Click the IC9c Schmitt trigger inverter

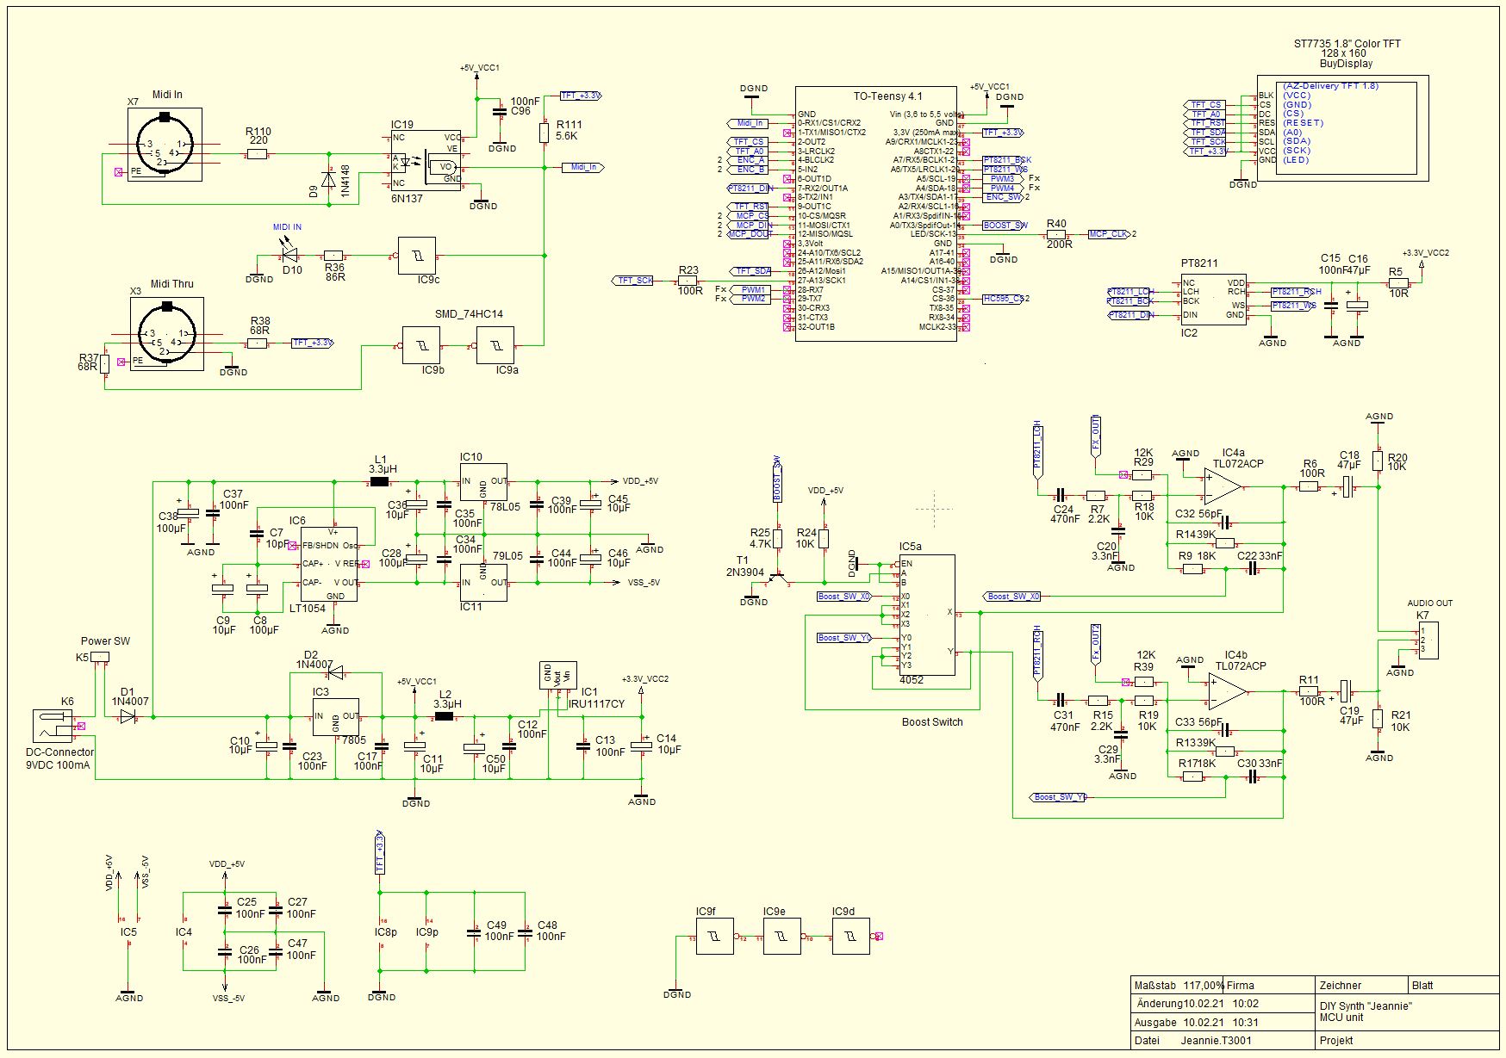[416, 256]
